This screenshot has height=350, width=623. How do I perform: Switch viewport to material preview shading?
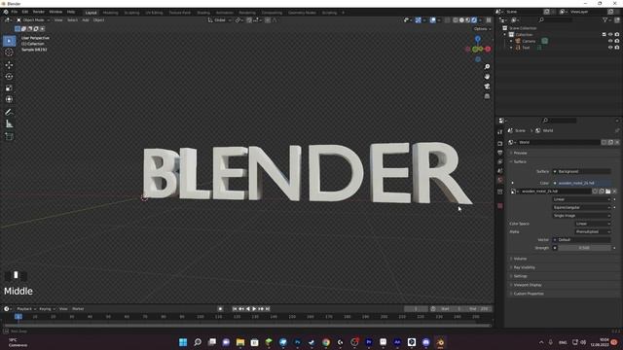[x=468, y=20]
